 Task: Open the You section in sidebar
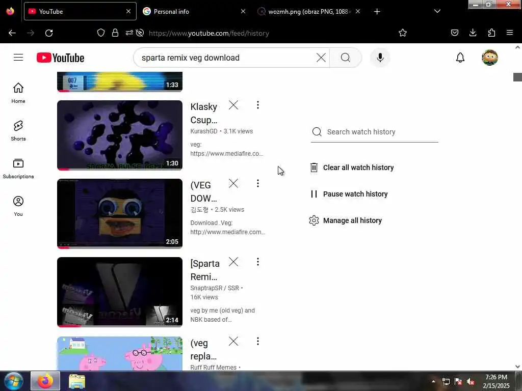tap(18, 206)
